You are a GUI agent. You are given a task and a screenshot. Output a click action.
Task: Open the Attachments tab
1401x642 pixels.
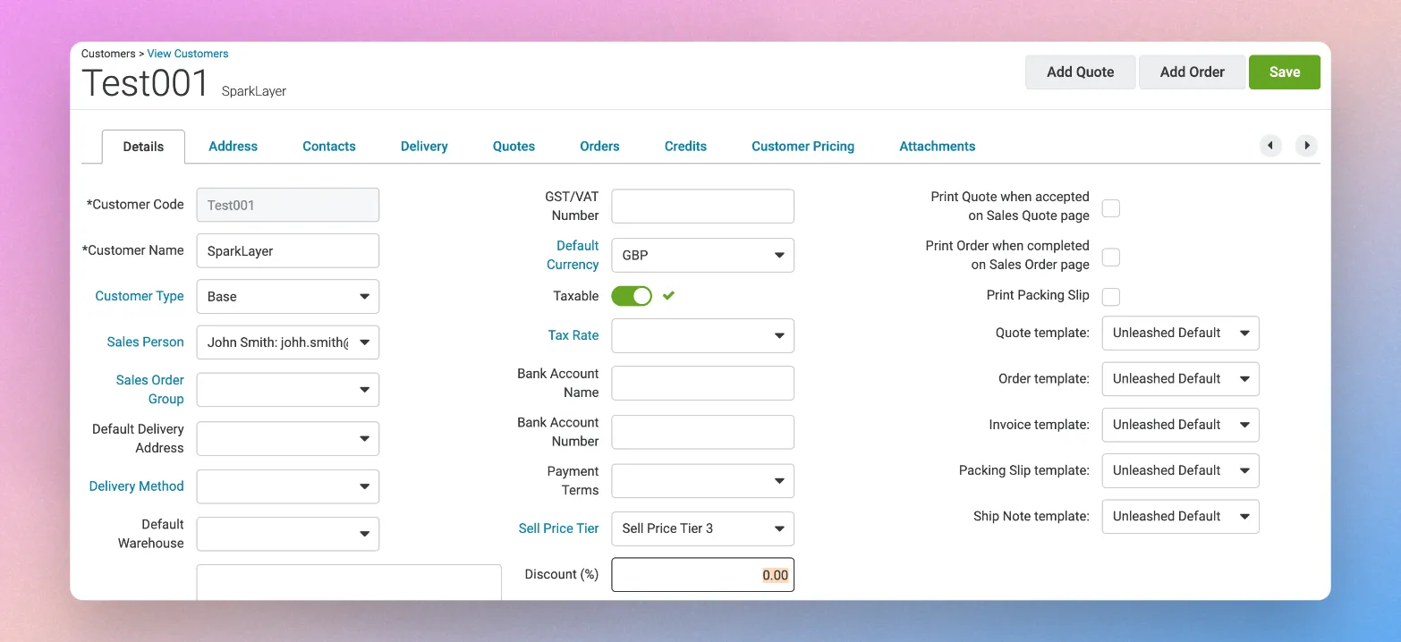click(x=938, y=147)
